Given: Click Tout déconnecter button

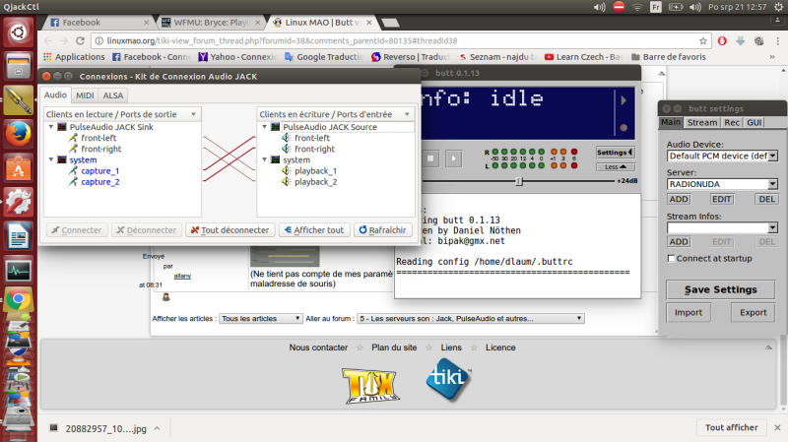Looking at the screenshot, I should (x=230, y=230).
